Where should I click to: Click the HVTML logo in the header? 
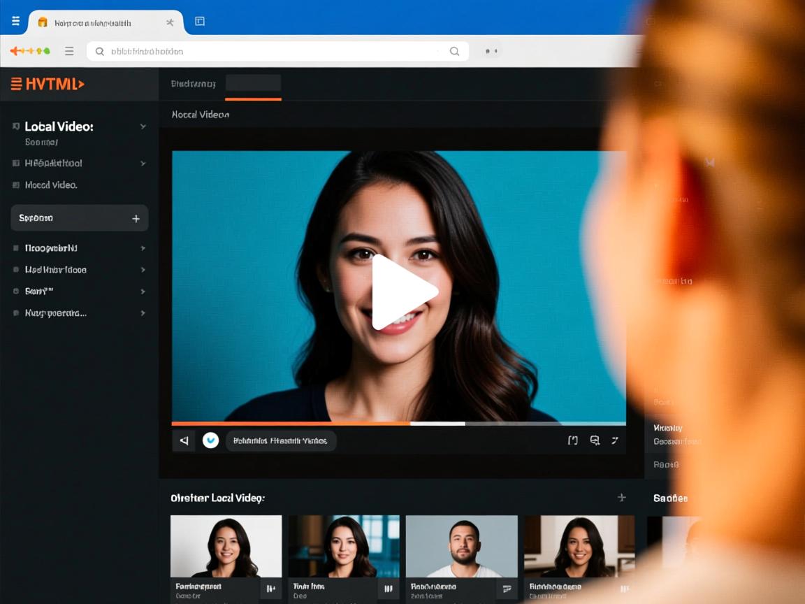point(48,84)
